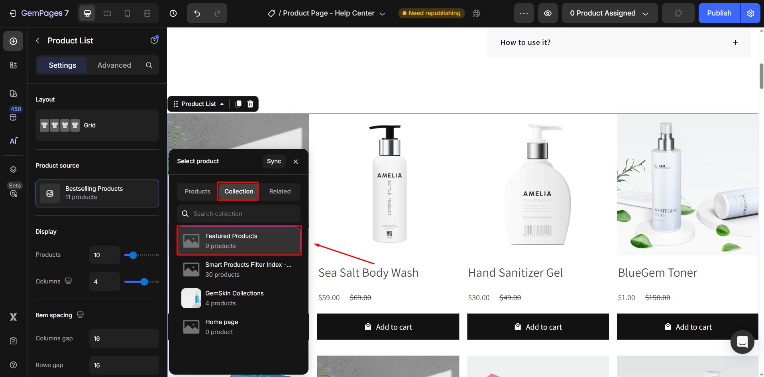Viewport: 764px width, 377px height.
Task: Switch to the Advanced tab
Action: 114,65
